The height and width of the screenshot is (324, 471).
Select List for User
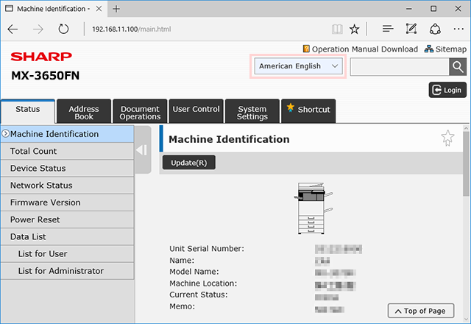point(67,254)
